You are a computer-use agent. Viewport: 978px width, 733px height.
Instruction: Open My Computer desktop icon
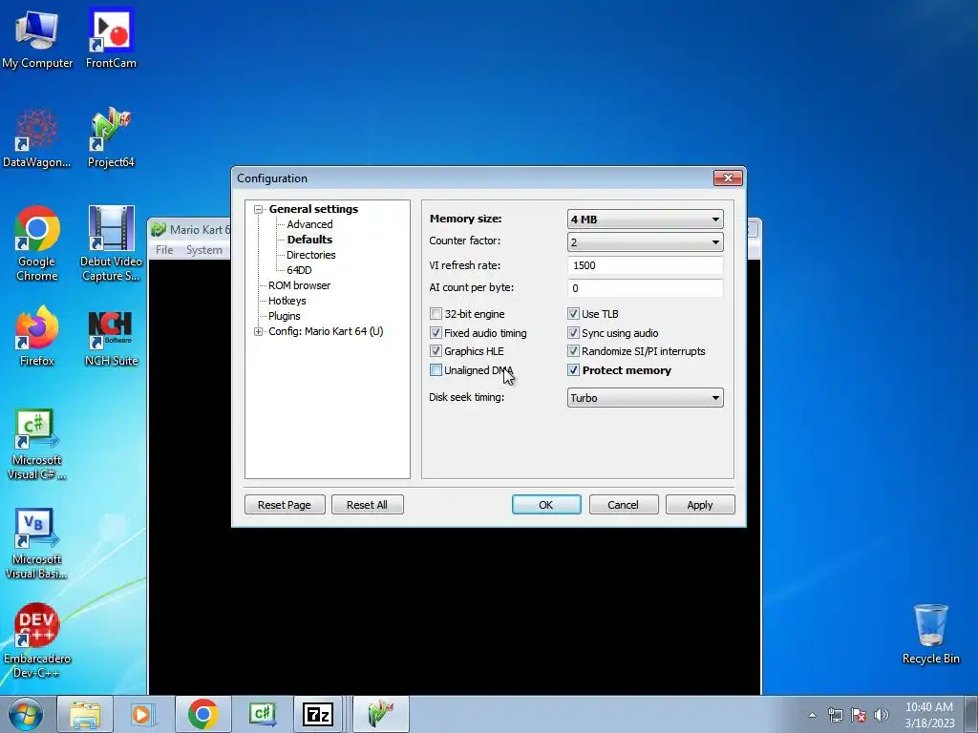(x=37, y=38)
